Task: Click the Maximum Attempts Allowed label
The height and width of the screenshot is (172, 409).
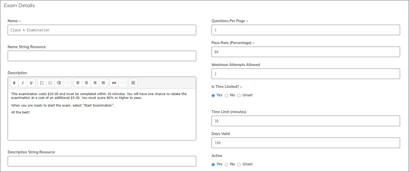Action: pos(236,65)
